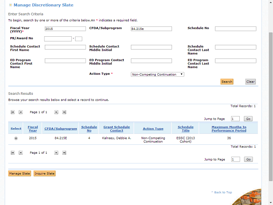Sort by Schedule No column header

coord(89,129)
